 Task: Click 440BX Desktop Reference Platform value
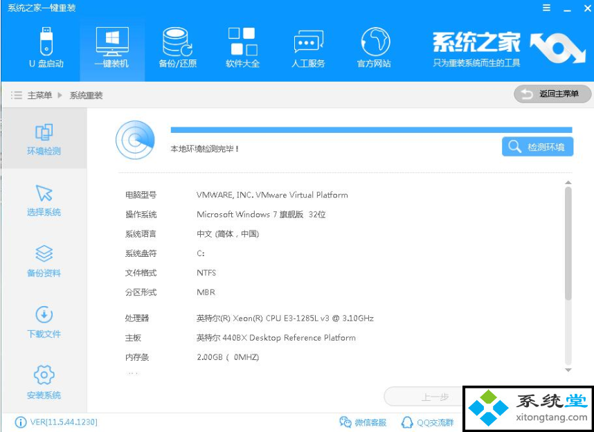coord(276,338)
